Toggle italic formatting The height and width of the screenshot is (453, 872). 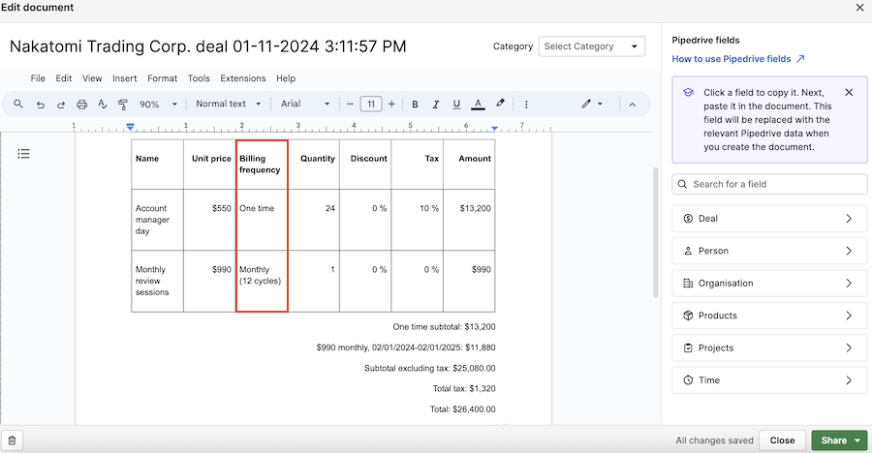point(435,104)
